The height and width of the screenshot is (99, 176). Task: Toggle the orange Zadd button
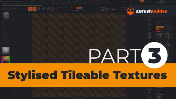click(79, 8)
